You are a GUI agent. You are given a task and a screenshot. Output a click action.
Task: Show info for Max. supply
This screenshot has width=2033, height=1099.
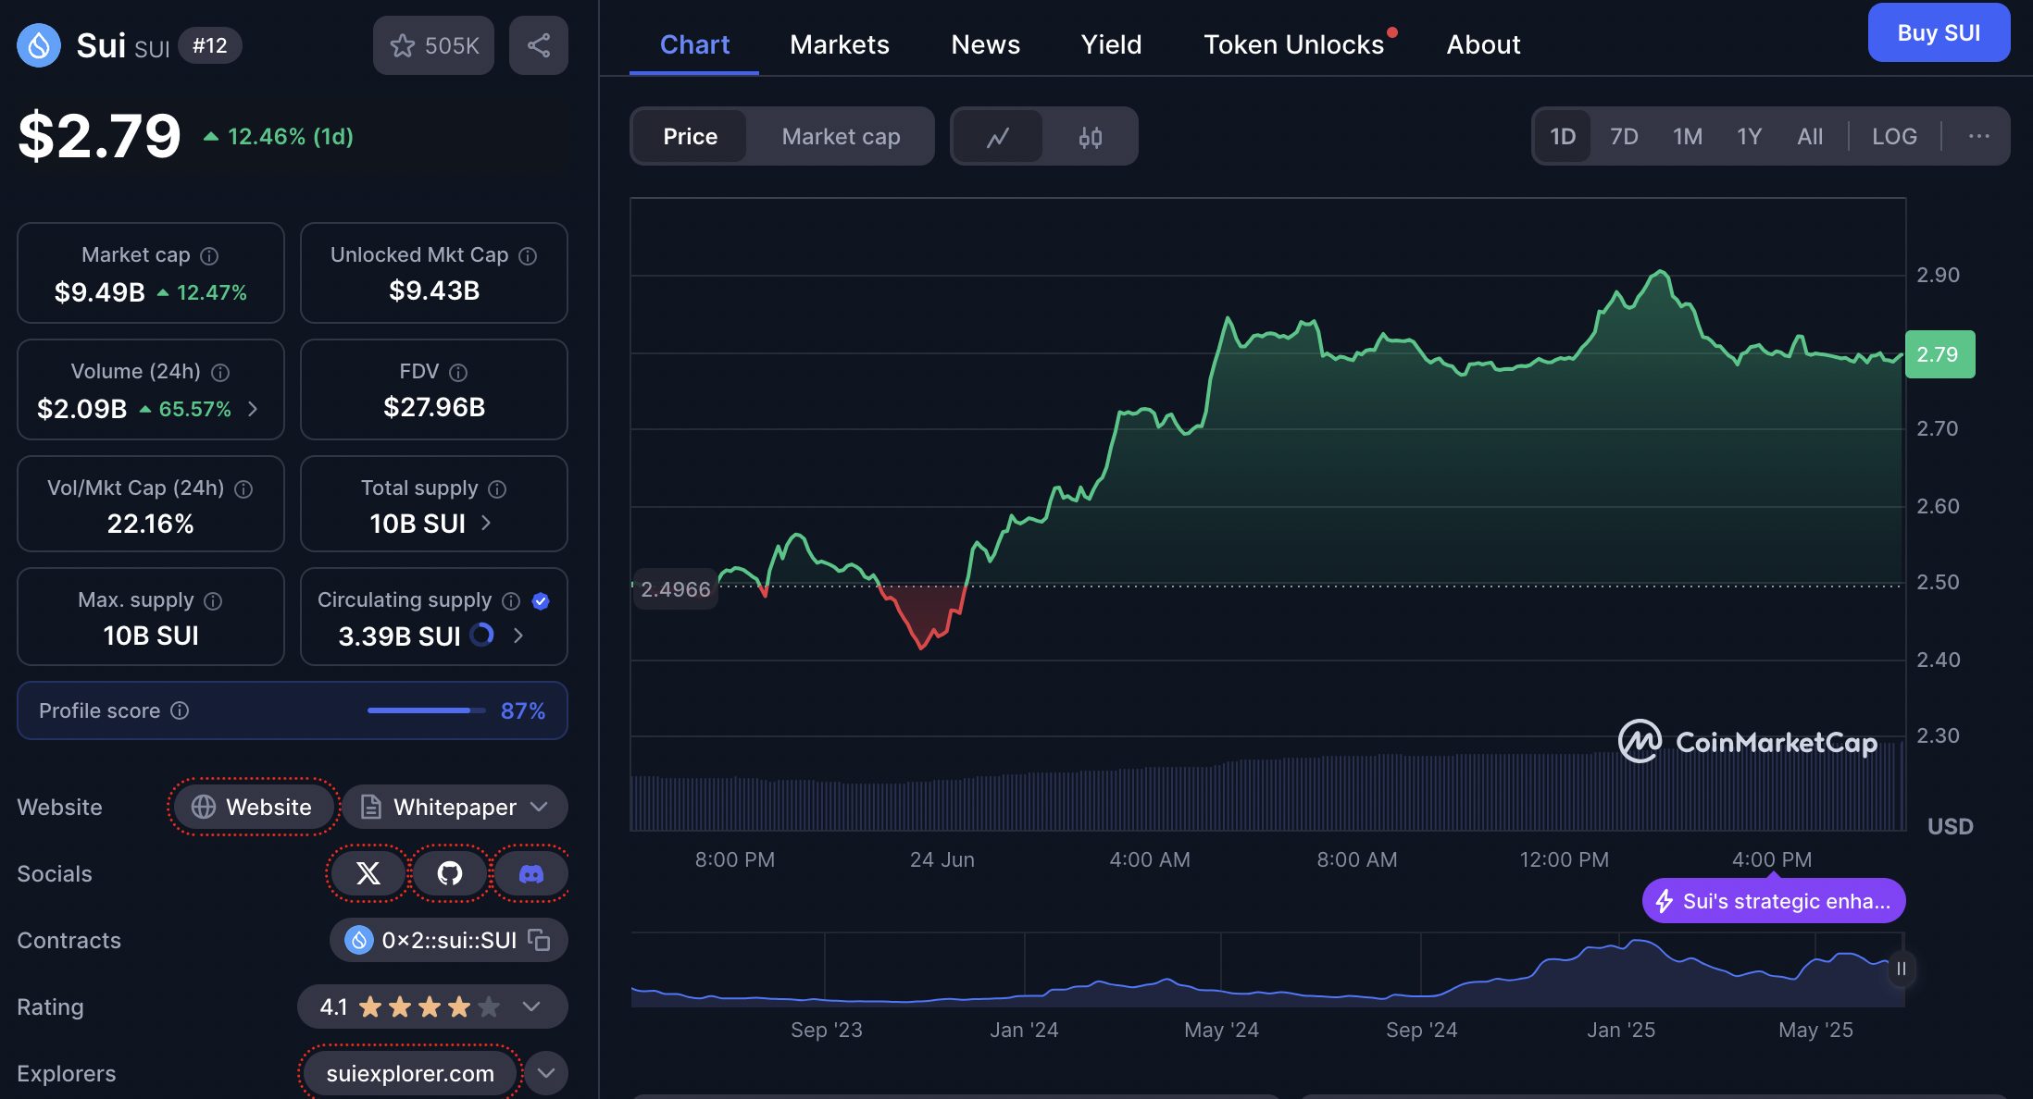coord(213,600)
